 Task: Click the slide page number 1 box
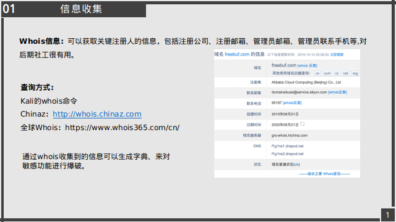(388, 215)
